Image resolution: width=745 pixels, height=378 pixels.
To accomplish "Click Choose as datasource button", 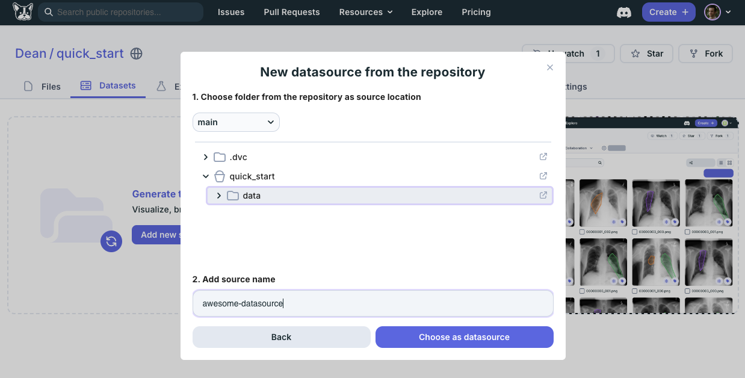I will (464, 337).
